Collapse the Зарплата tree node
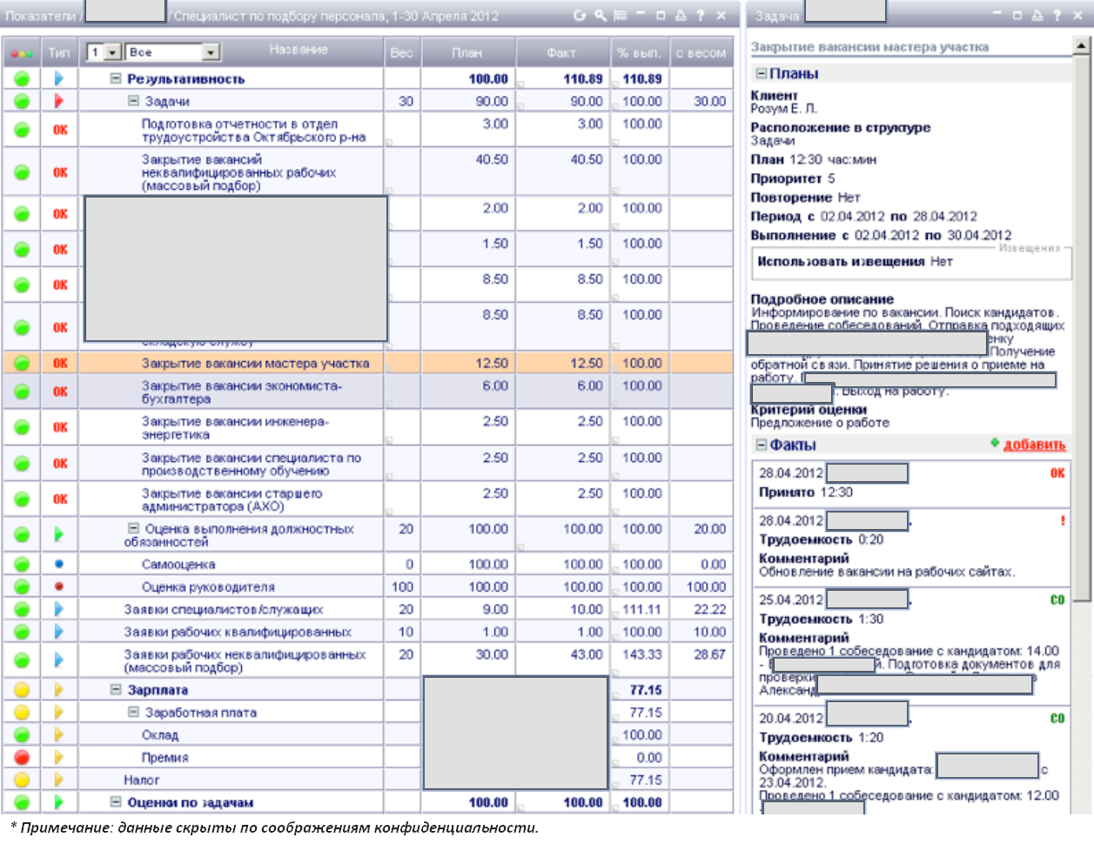 116,690
